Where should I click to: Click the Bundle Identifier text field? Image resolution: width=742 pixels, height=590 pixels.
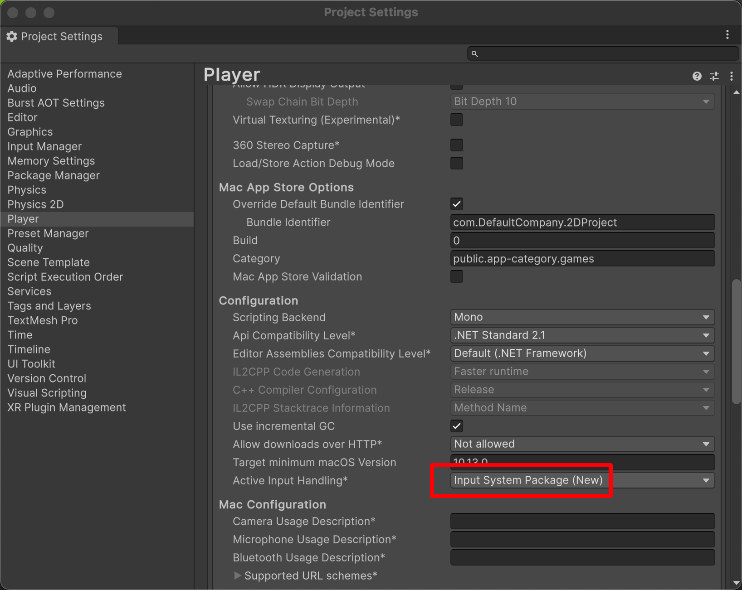[x=582, y=222]
